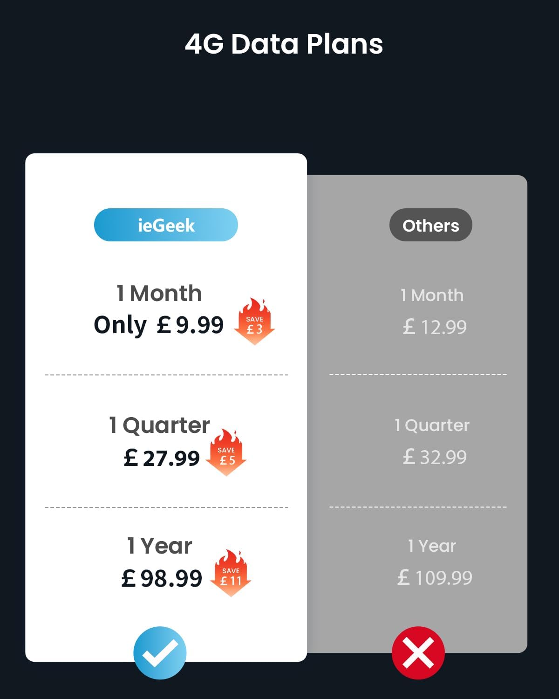Click the blue checkmark icon

160,652
